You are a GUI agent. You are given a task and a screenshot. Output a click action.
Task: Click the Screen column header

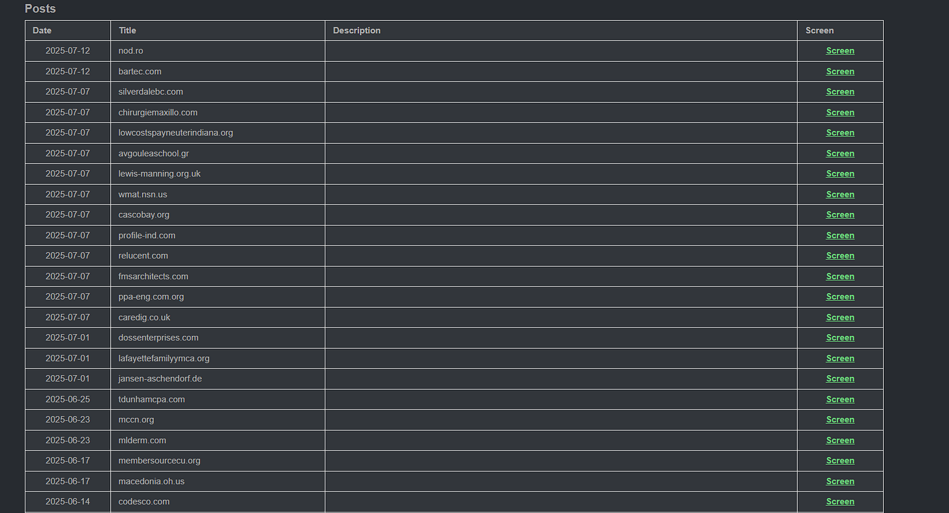pyautogui.click(x=840, y=31)
